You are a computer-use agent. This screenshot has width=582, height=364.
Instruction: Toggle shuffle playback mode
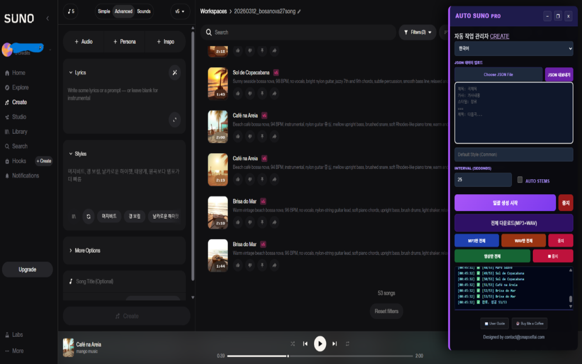point(292,344)
